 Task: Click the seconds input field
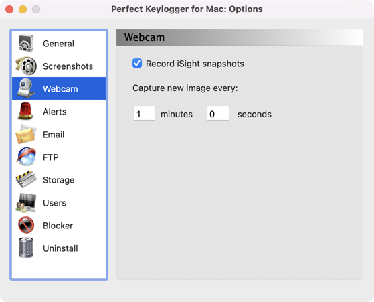[x=218, y=113]
